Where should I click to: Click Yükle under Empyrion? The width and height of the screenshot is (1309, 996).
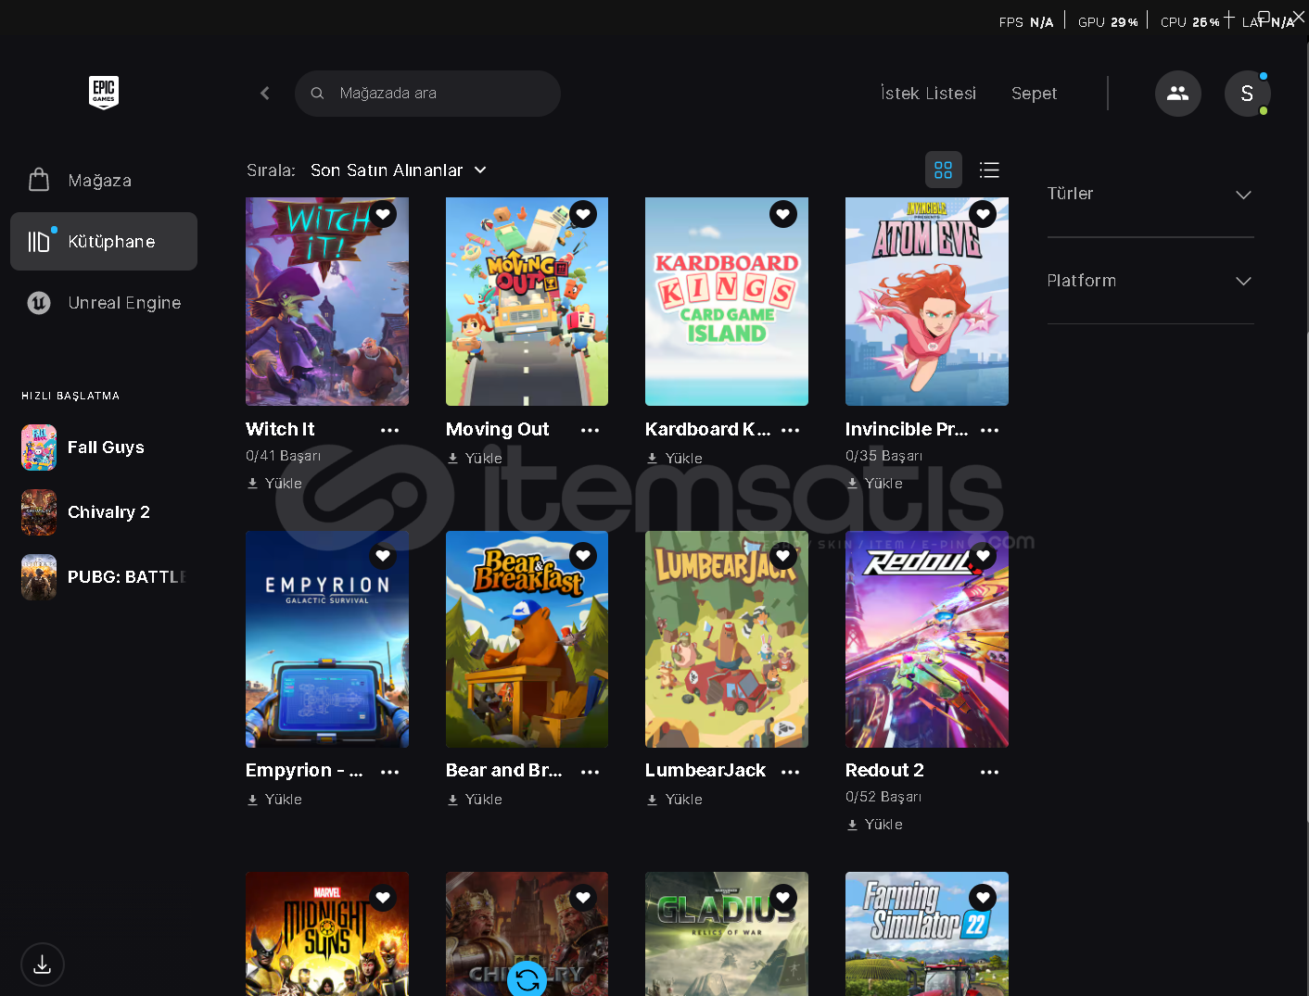coord(274,800)
